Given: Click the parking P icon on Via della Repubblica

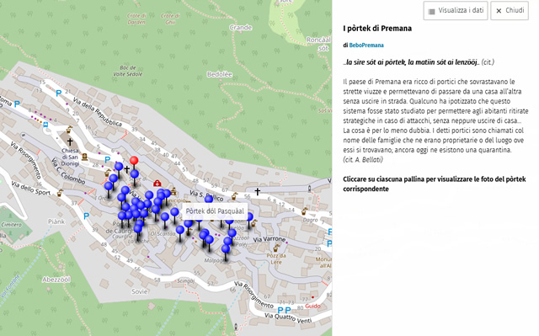Looking at the screenshot, I should pyautogui.click(x=58, y=93).
